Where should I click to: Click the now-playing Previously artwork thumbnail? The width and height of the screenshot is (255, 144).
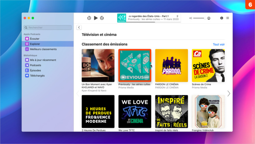tap(122, 18)
